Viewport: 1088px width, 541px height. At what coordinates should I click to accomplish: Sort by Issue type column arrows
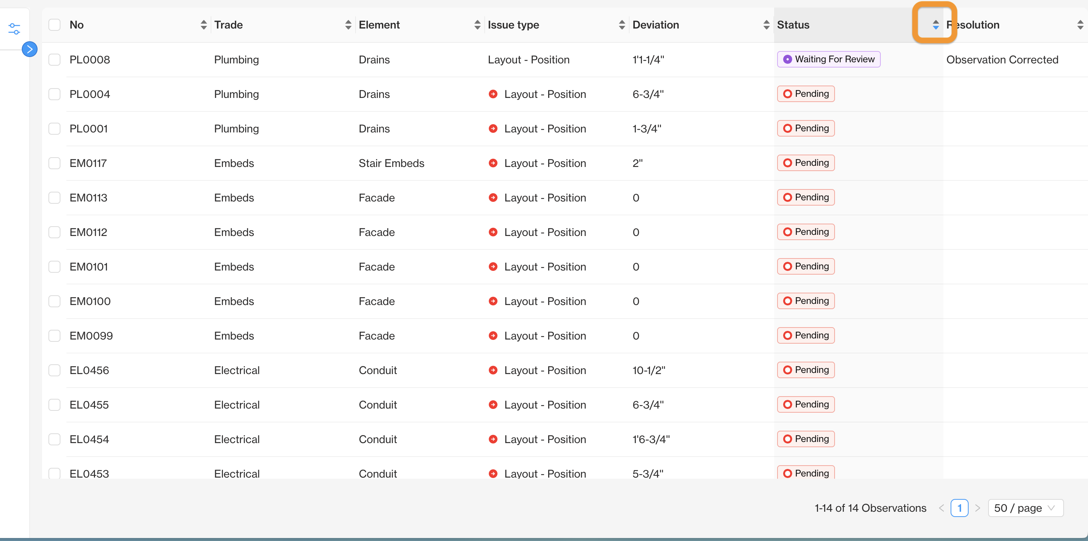tap(622, 25)
